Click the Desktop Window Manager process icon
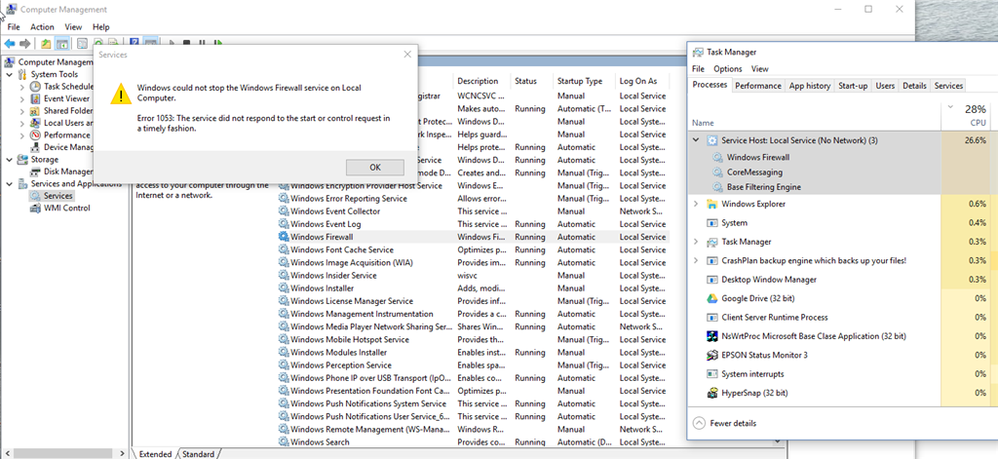The image size is (998, 459). (x=712, y=280)
